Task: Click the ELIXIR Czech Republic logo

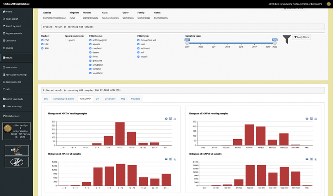Action: [17, 151]
